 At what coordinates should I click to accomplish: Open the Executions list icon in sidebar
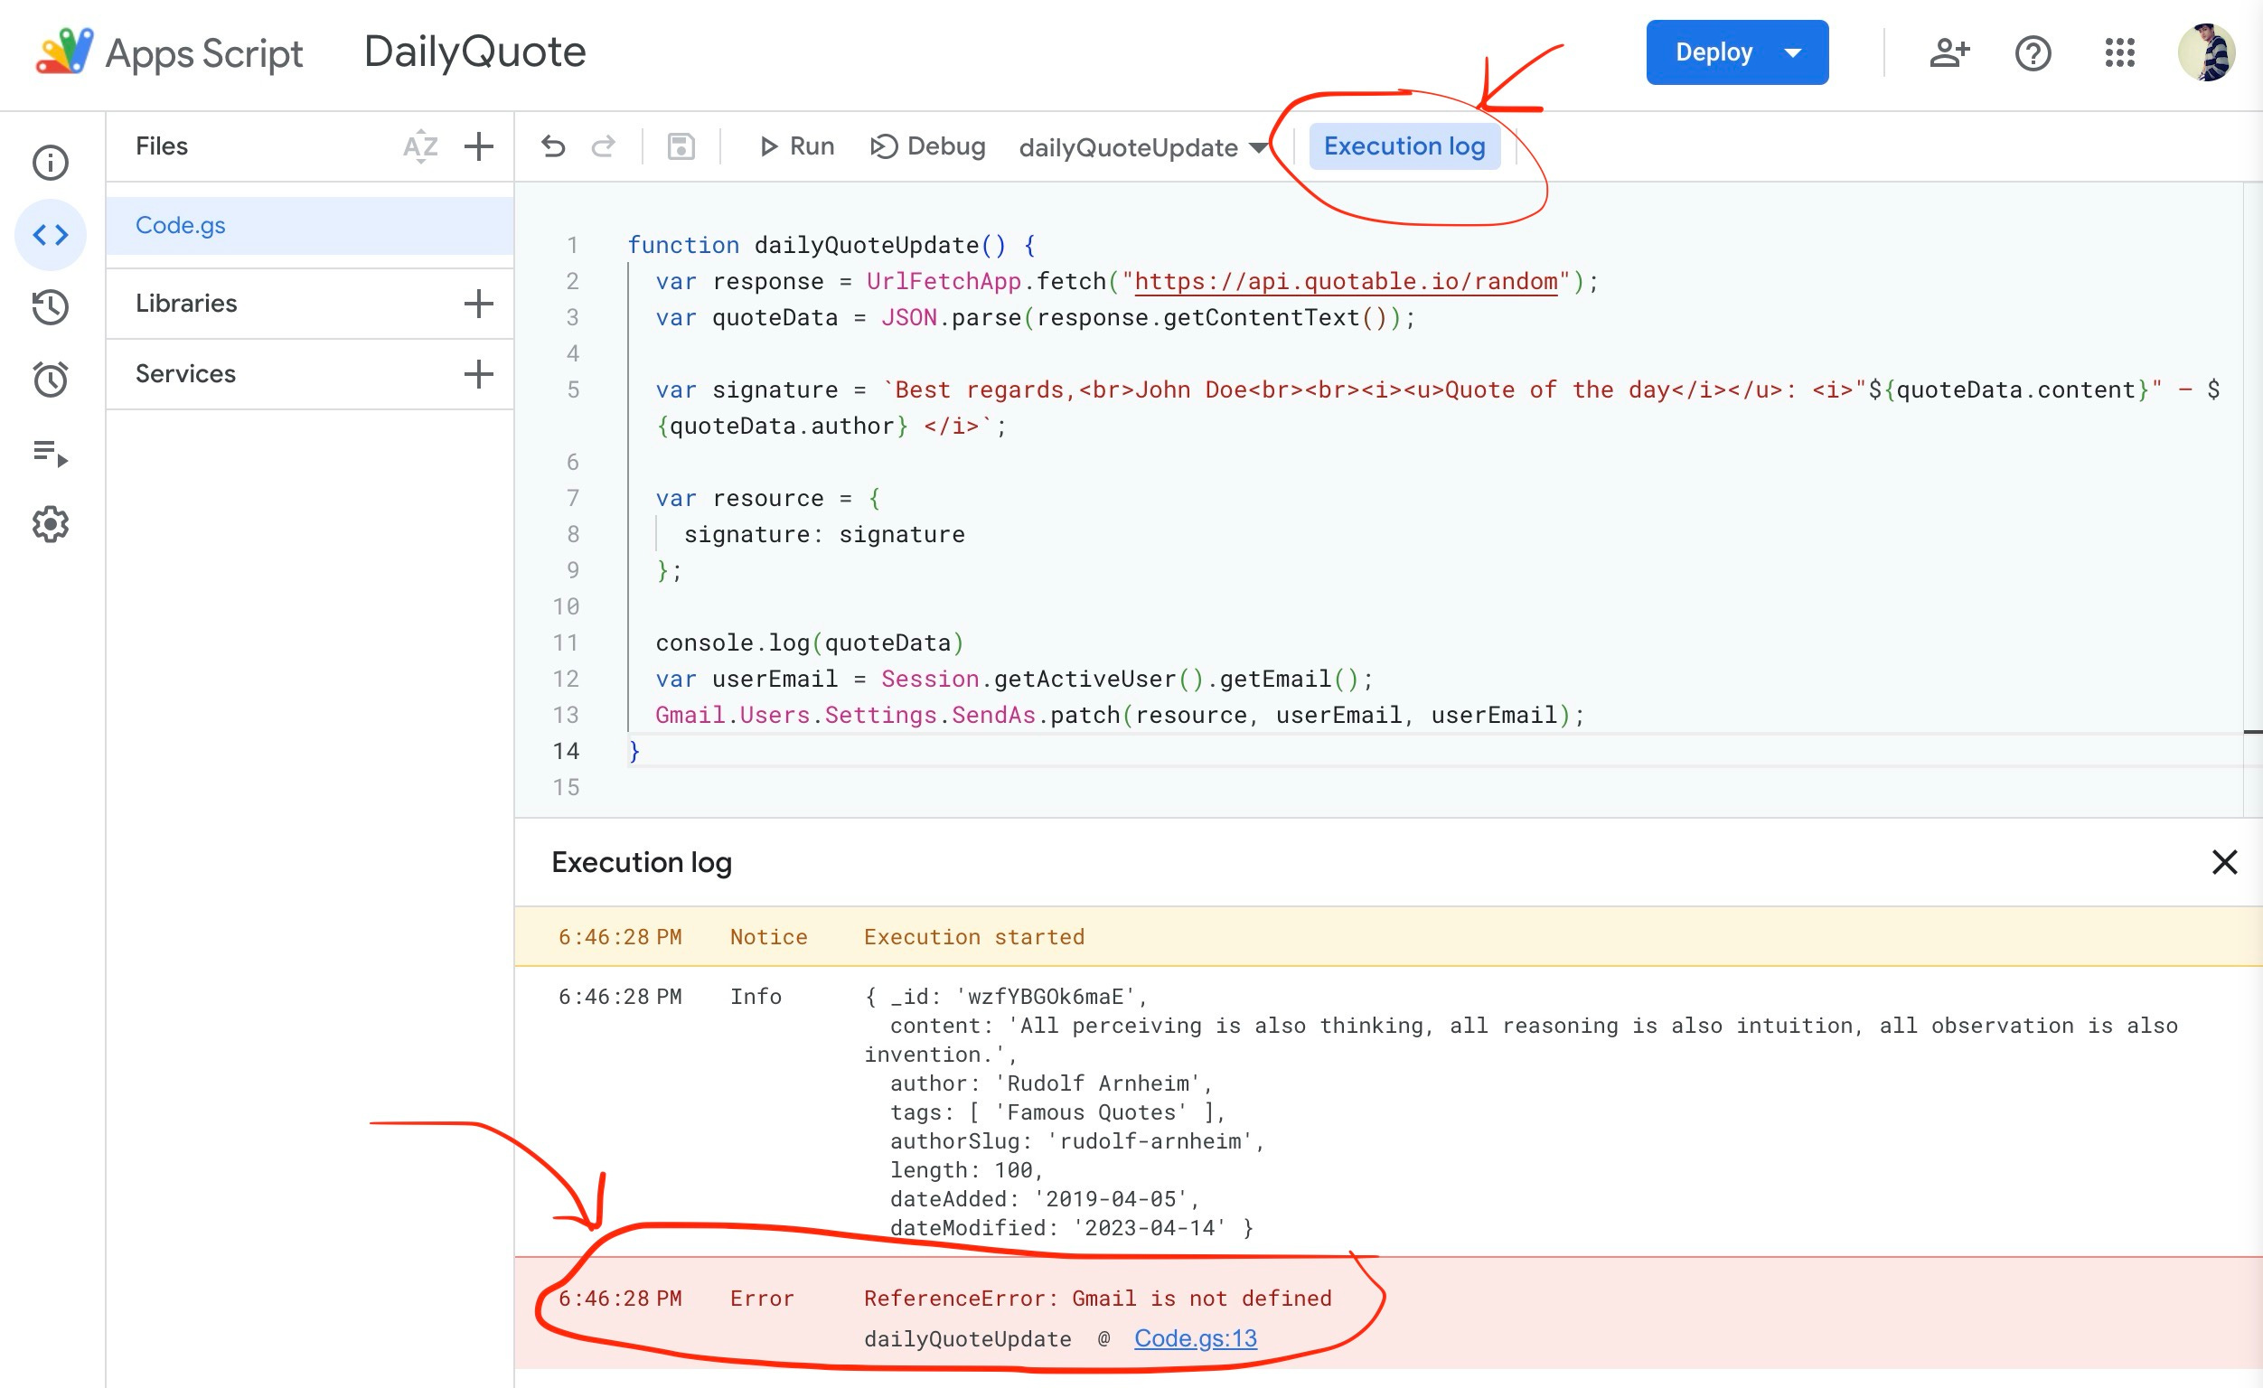coord(51,452)
